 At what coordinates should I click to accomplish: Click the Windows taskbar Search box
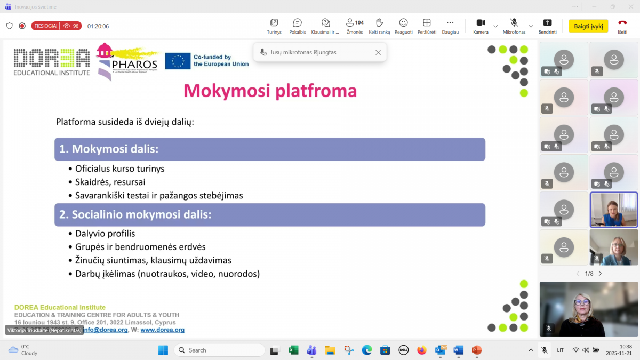coord(219,350)
